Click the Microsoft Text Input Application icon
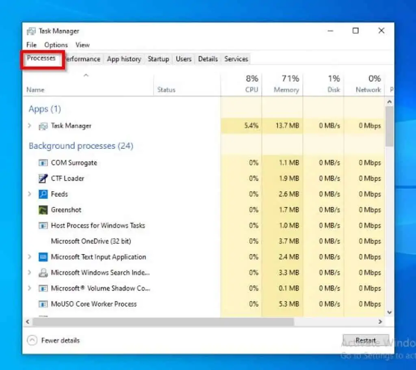Image resolution: width=416 pixels, height=370 pixels. (43, 257)
